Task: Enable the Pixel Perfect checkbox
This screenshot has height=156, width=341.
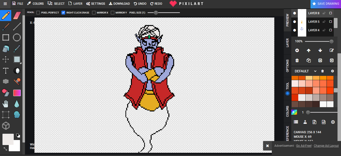Action: 38,13
